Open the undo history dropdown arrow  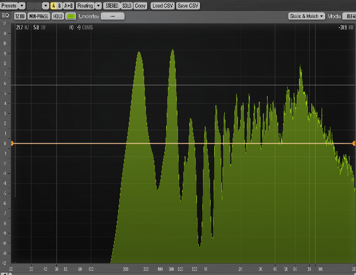pos(46,6)
